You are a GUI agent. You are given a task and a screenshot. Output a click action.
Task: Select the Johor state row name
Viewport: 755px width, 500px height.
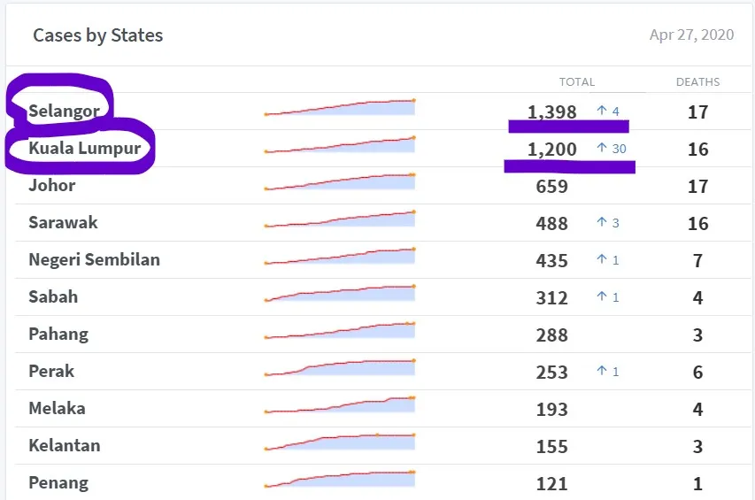tap(52, 185)
